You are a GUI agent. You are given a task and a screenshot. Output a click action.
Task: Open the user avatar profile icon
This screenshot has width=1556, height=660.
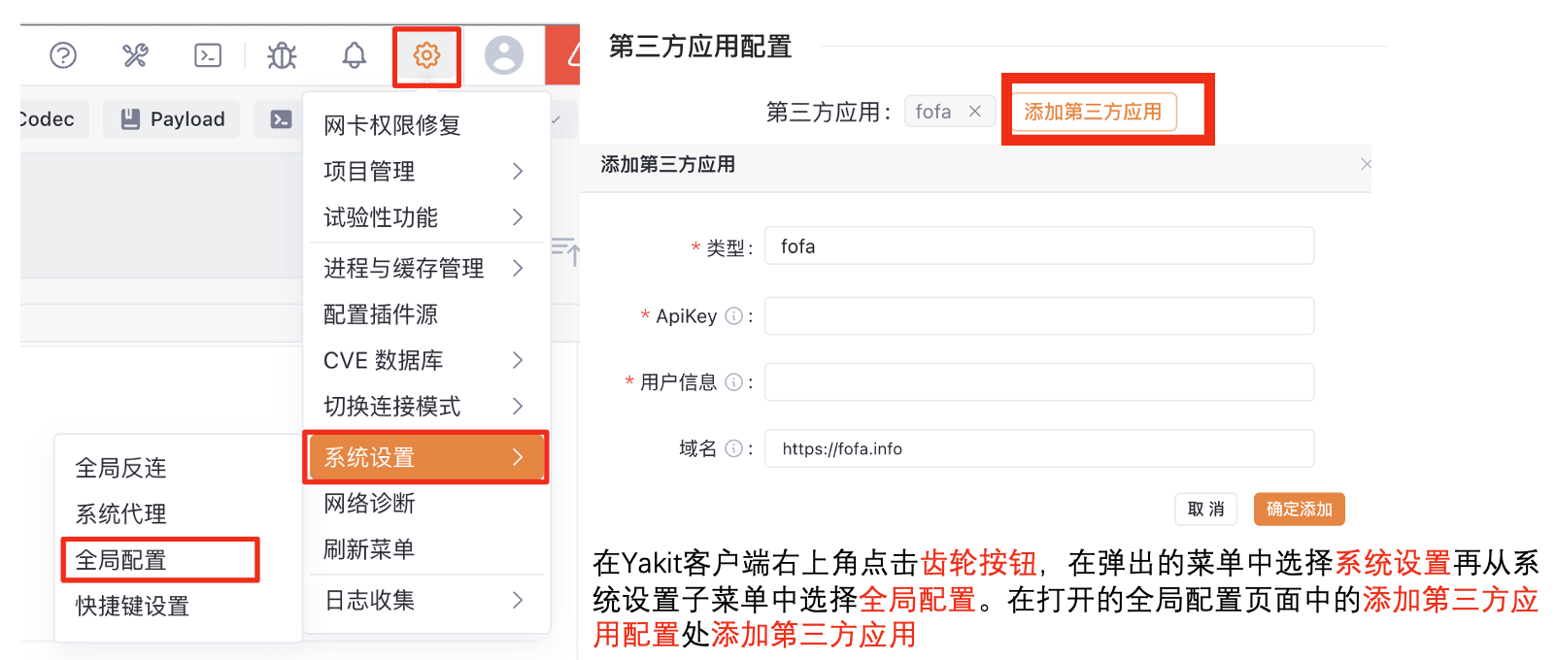pos(504,55)
